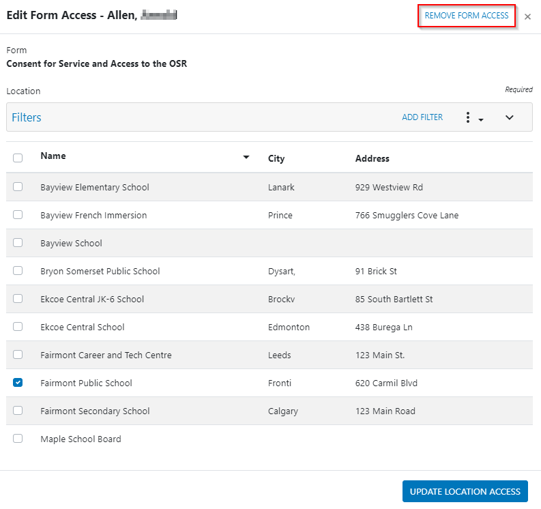
Task: Click the 929 Westview Rd address
Action: [389, 188]
